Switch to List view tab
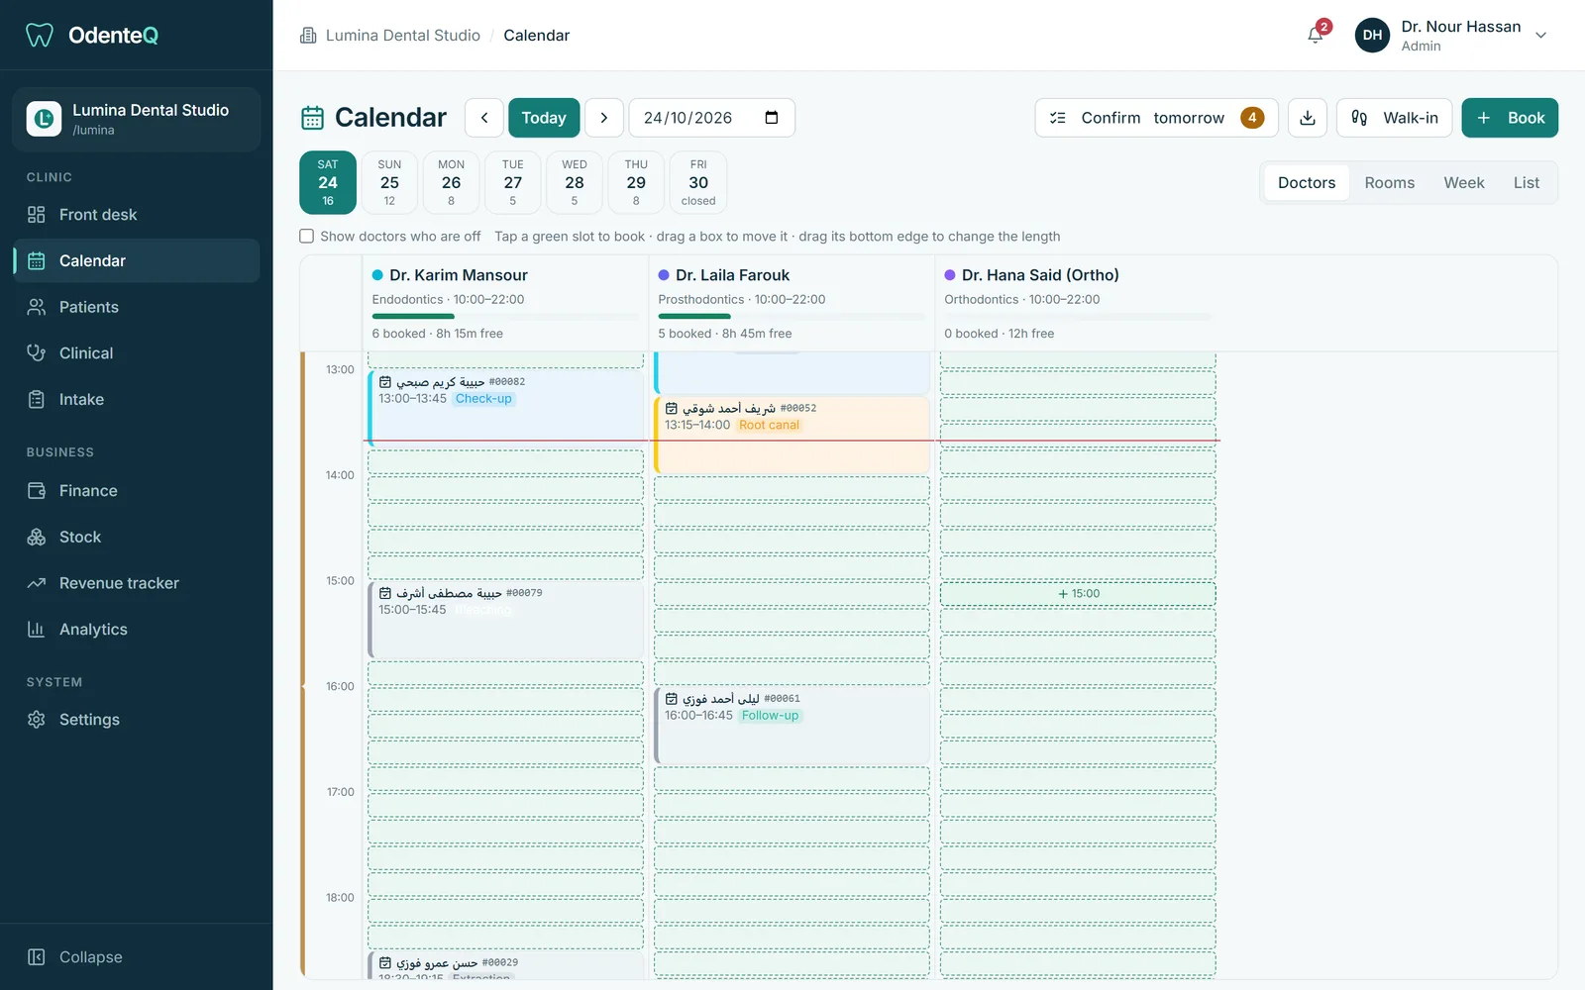The height and width of the screenshot is (990, 1585). (x=1527, y=183)
